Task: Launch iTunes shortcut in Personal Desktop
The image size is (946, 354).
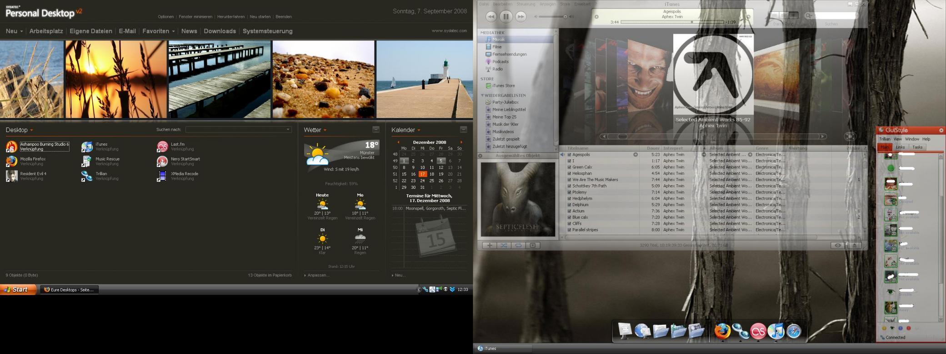Action: pos(100,146)
